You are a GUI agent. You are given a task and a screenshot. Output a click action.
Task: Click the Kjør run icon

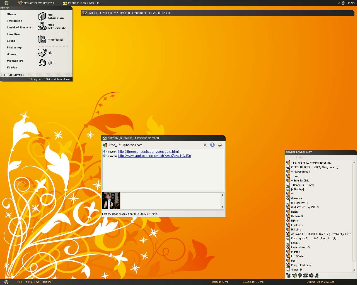click(42, 63)
